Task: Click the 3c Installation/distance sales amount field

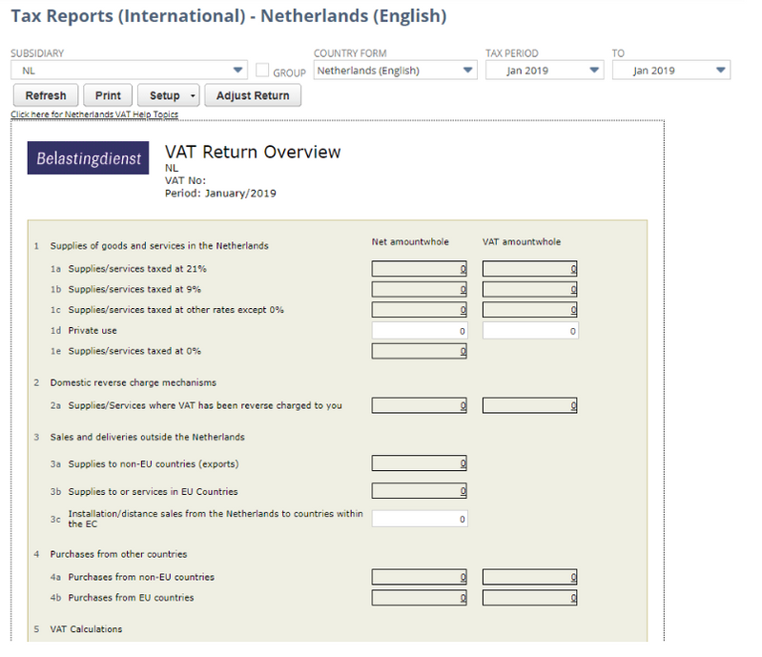Action: tap(420, 519)
